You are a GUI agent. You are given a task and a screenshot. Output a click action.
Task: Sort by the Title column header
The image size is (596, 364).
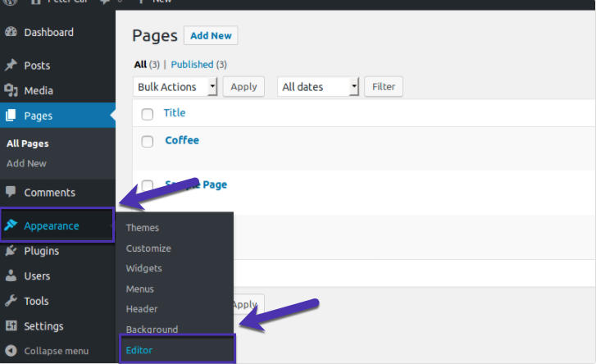coord(175,113)
